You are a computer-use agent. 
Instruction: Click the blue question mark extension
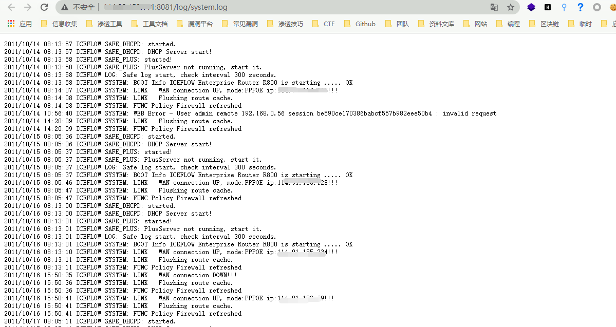click(x=581, y=7)
